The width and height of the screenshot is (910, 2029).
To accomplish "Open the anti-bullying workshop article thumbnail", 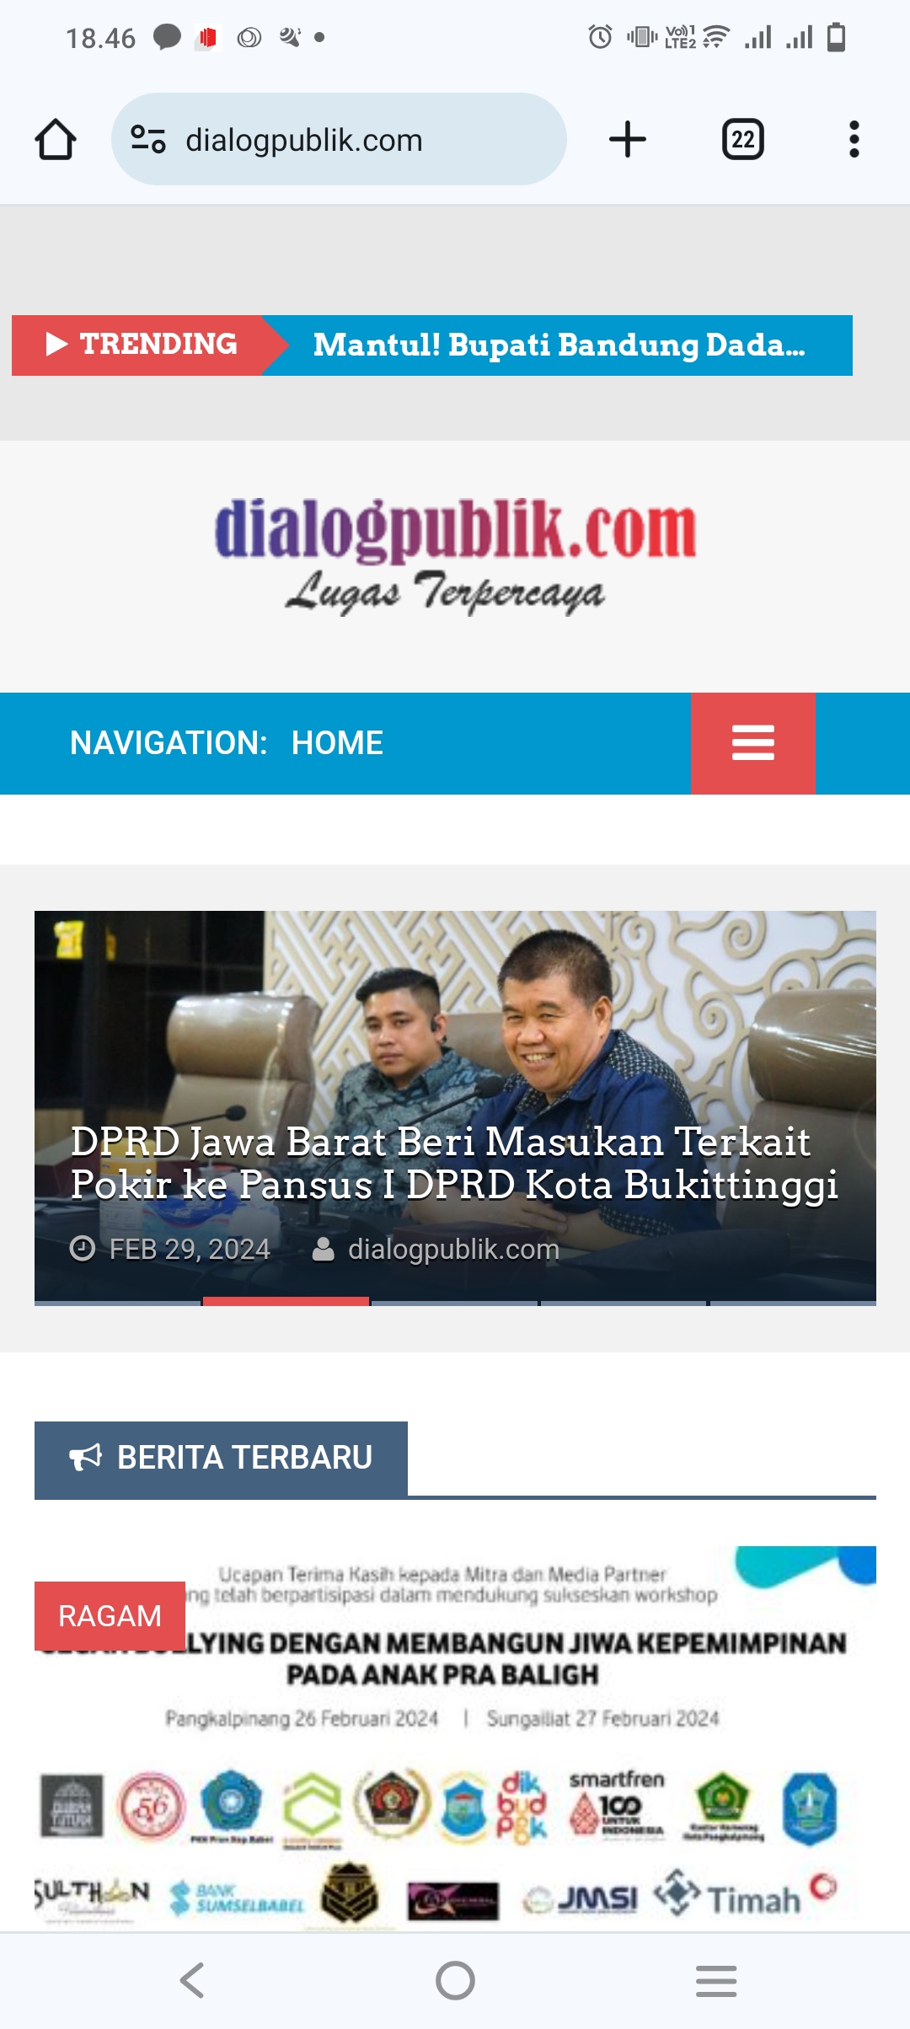I will [x=455, y=1738].
